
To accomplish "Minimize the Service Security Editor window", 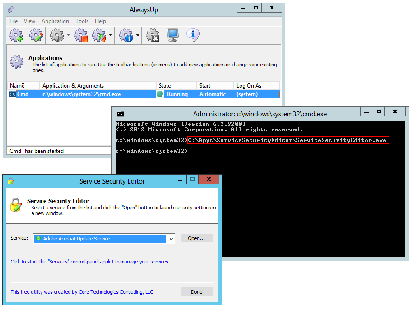I will [180, 180].
